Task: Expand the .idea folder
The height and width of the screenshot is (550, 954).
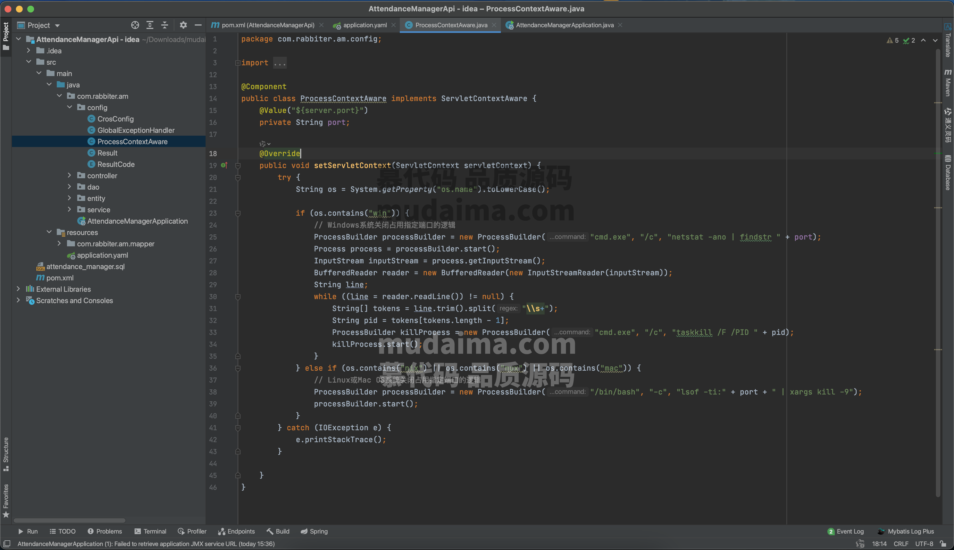Action: pos(28,50)
